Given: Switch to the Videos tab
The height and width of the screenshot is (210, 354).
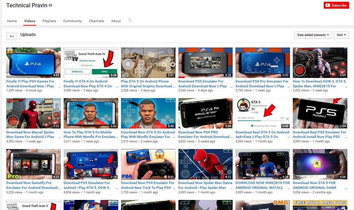Looking at the screenshot, I should (x=30, y=21).
